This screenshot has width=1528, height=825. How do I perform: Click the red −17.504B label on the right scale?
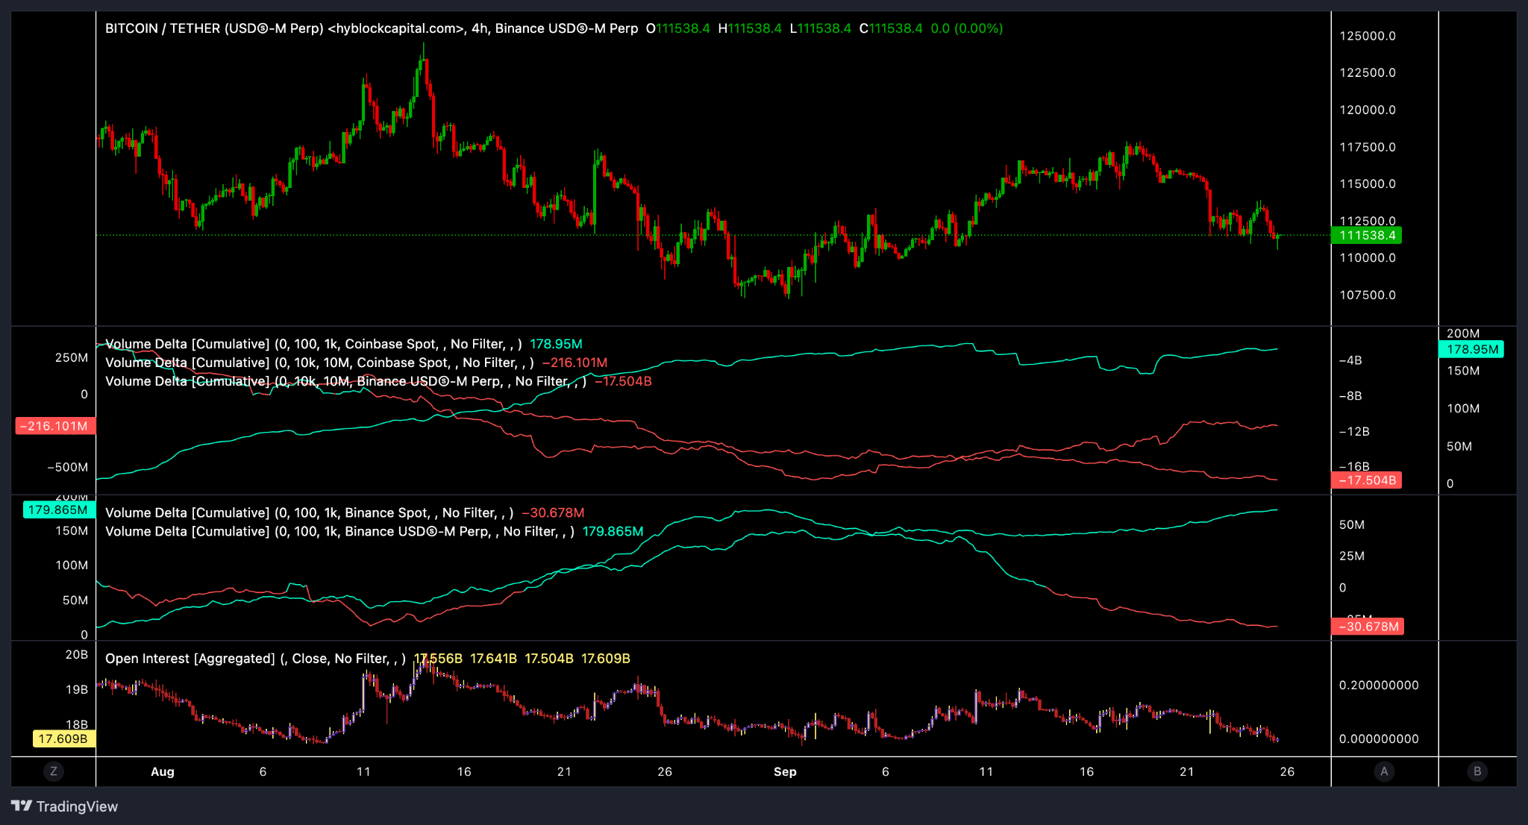[1367, 480]
